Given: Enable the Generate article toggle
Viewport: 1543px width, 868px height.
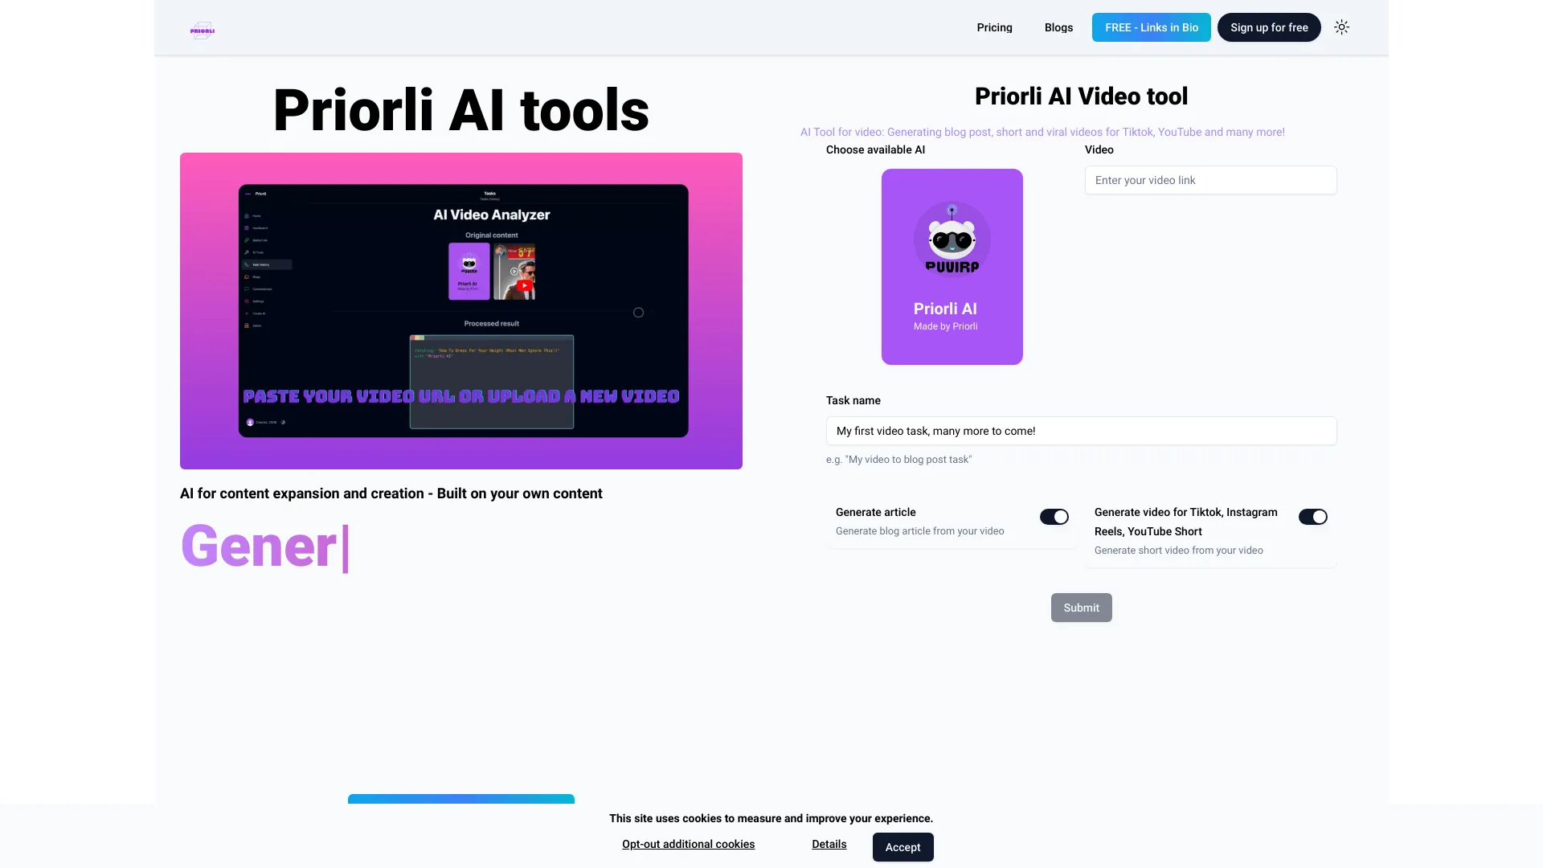Looking at the screenshot, I should [1054, 517].
